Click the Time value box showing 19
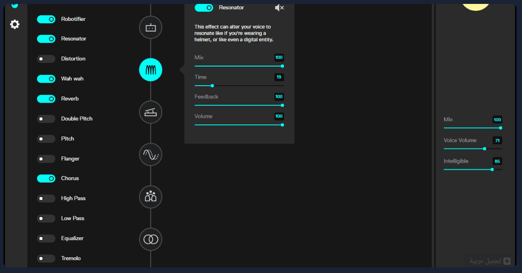522x273 pixels. pos(279,77)
